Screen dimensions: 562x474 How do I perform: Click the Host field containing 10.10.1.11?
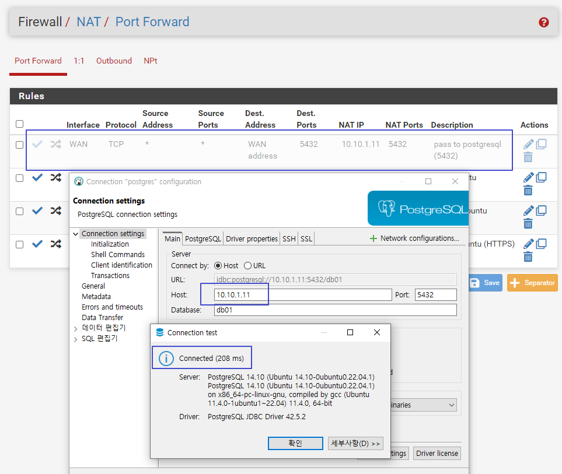303,294
